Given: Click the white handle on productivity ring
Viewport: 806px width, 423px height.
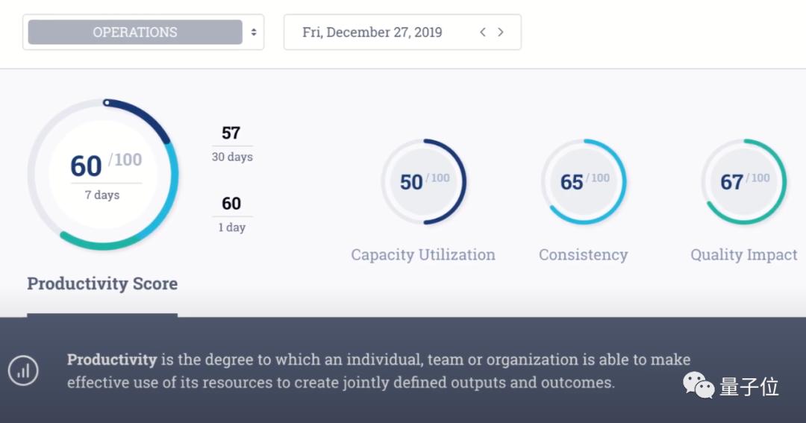Looking at the screenshot, I should 107,102.
